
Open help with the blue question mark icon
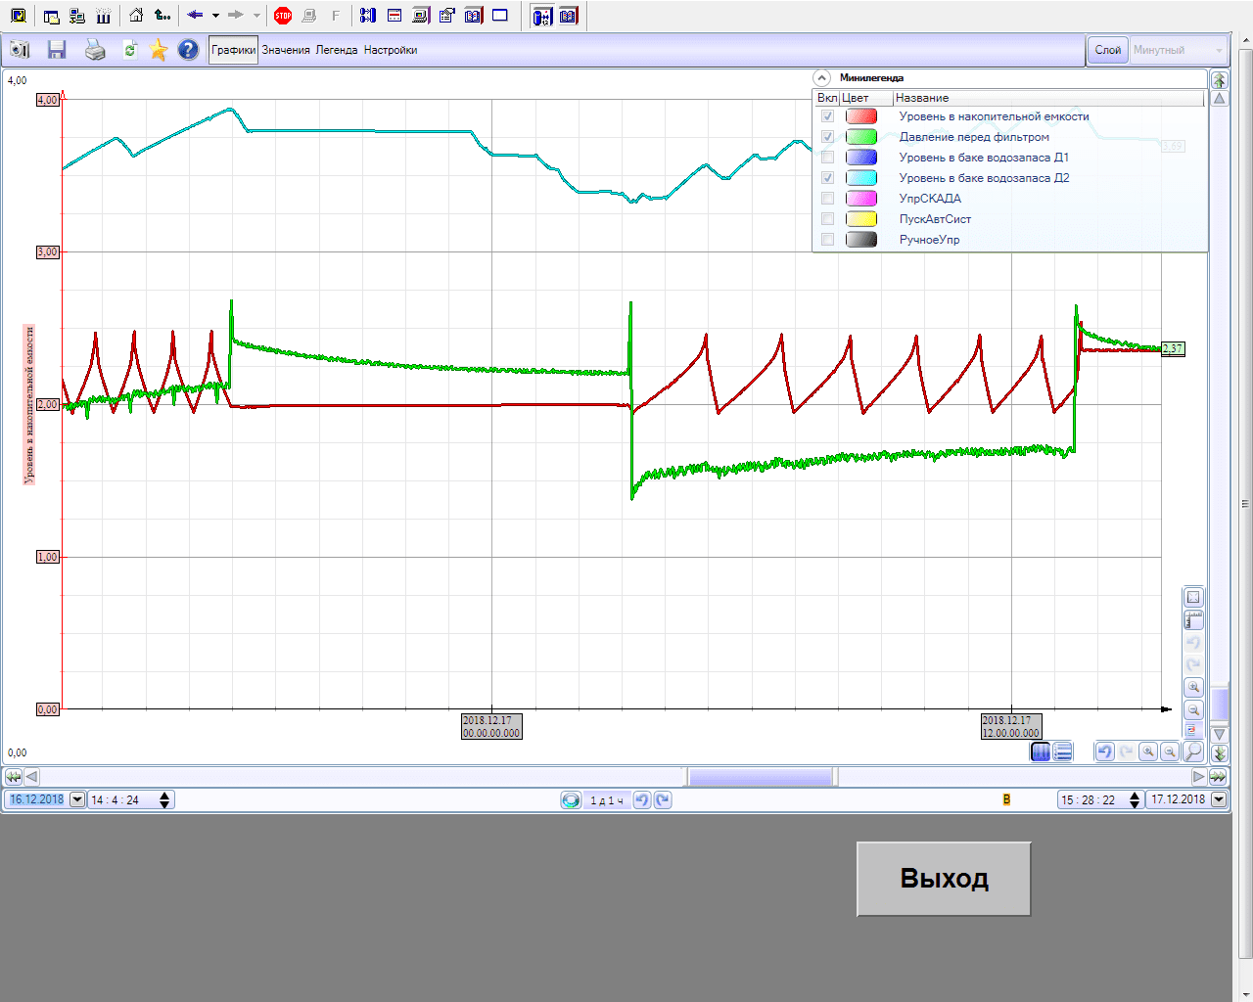tap(188, 50)
